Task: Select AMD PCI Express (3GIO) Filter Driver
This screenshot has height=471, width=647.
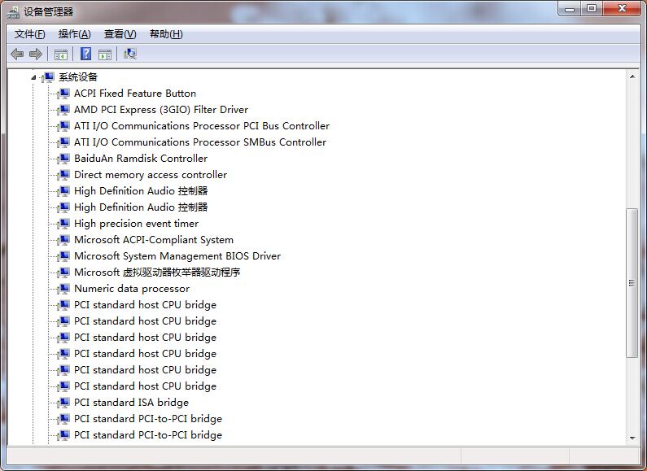Action: [x=160, y=110]
